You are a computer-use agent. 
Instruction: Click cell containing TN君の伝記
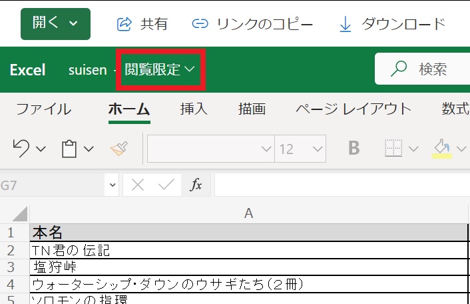click(248, 250)
